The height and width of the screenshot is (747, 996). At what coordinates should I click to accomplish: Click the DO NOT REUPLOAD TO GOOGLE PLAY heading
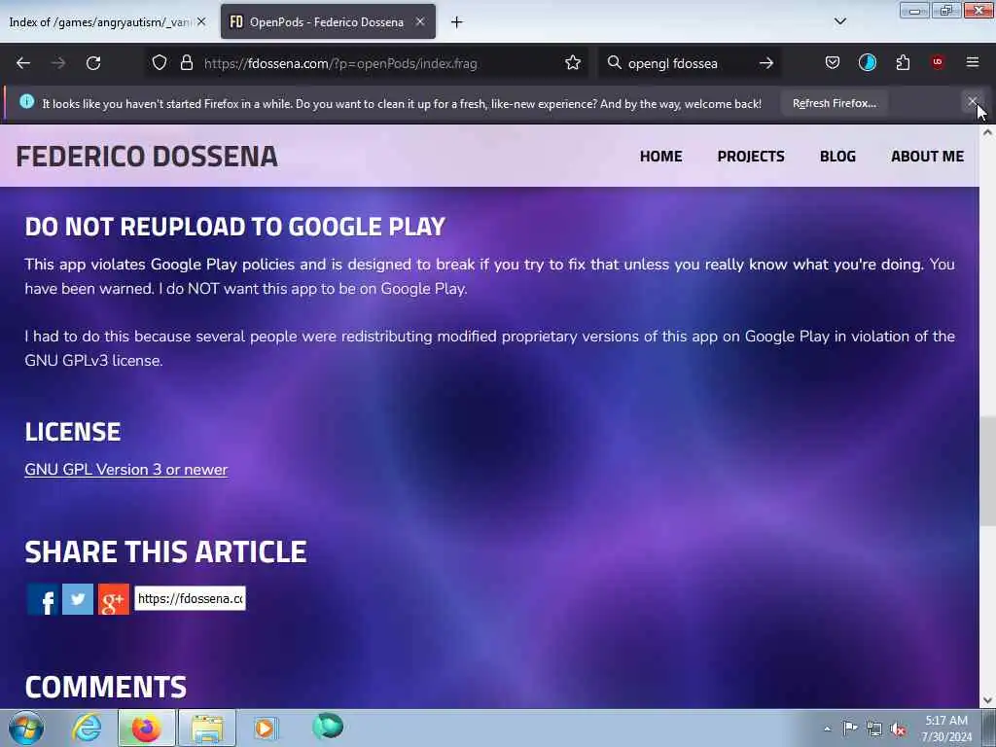pyautogui.click(x=235, y=227)
